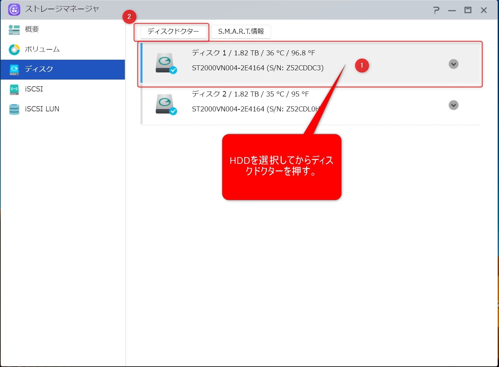Screen dimensions: 499x367
Task: Switch to the ボリューム section
Action: [42, 49]
